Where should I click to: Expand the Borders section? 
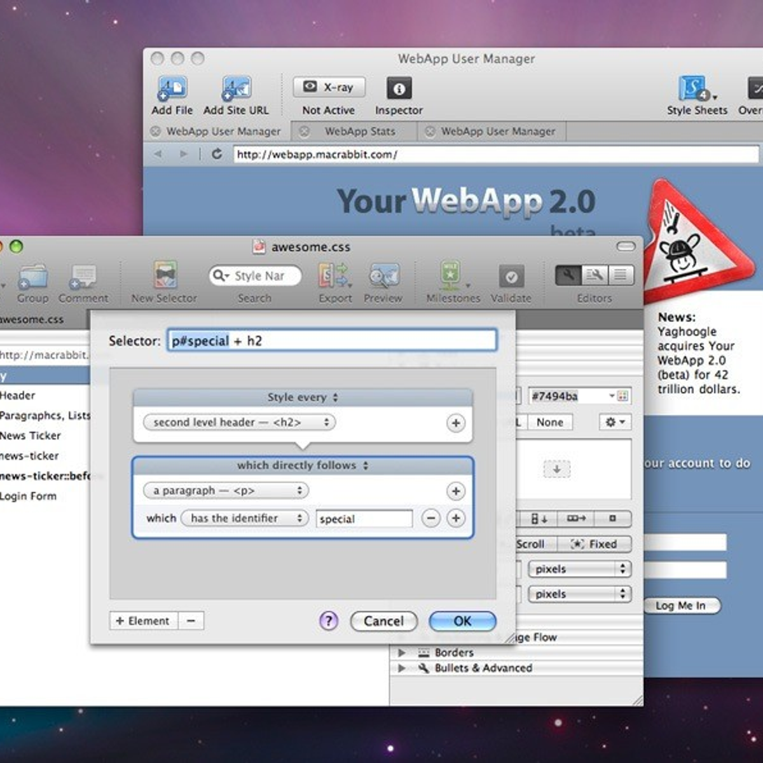pos(402,652)
